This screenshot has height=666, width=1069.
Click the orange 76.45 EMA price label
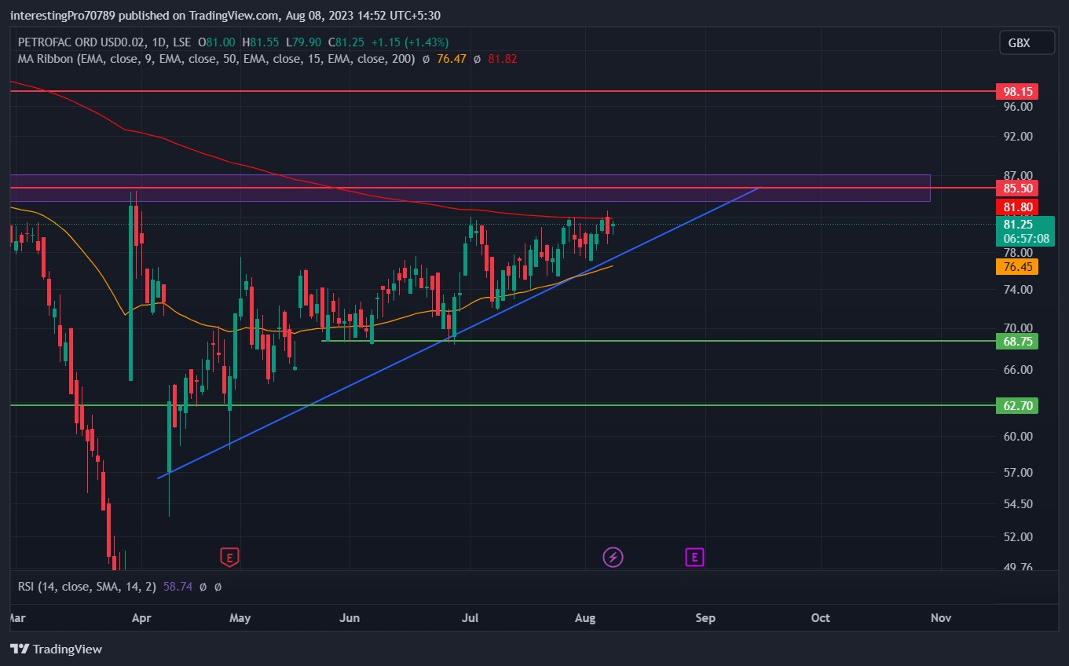pos(1016,267)
